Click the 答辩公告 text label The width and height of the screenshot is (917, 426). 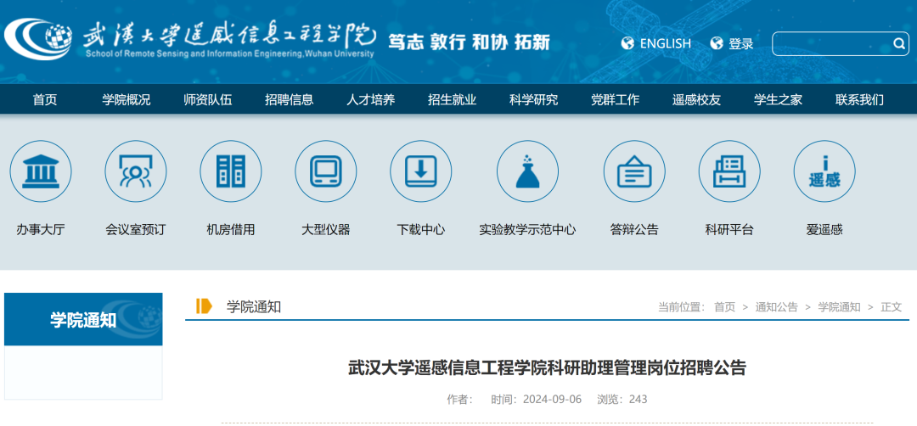coord(634,230)
